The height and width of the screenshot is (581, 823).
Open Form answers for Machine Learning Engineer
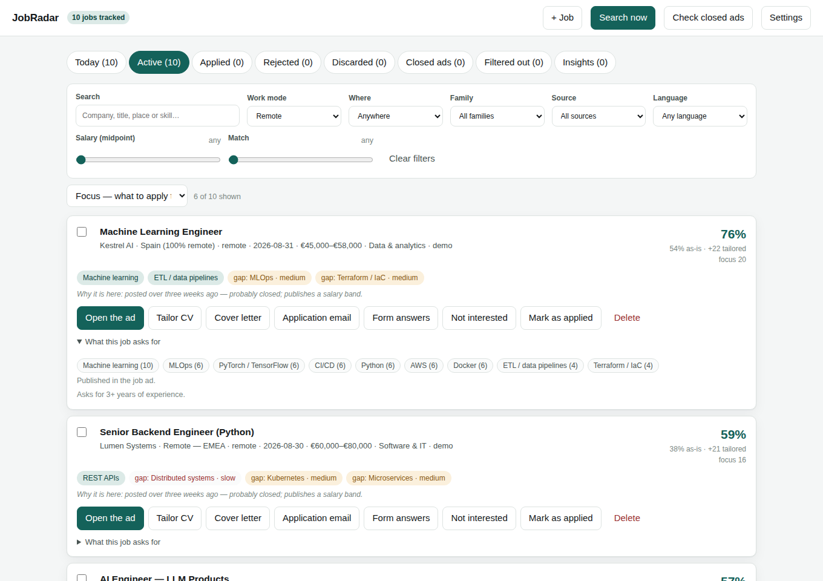pyautogui.click(x=401, y=318)
